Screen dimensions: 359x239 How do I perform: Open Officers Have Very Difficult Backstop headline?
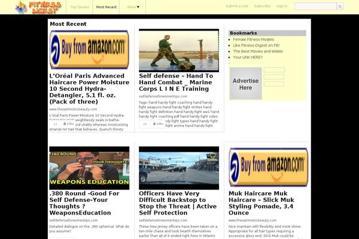[178, 203]
